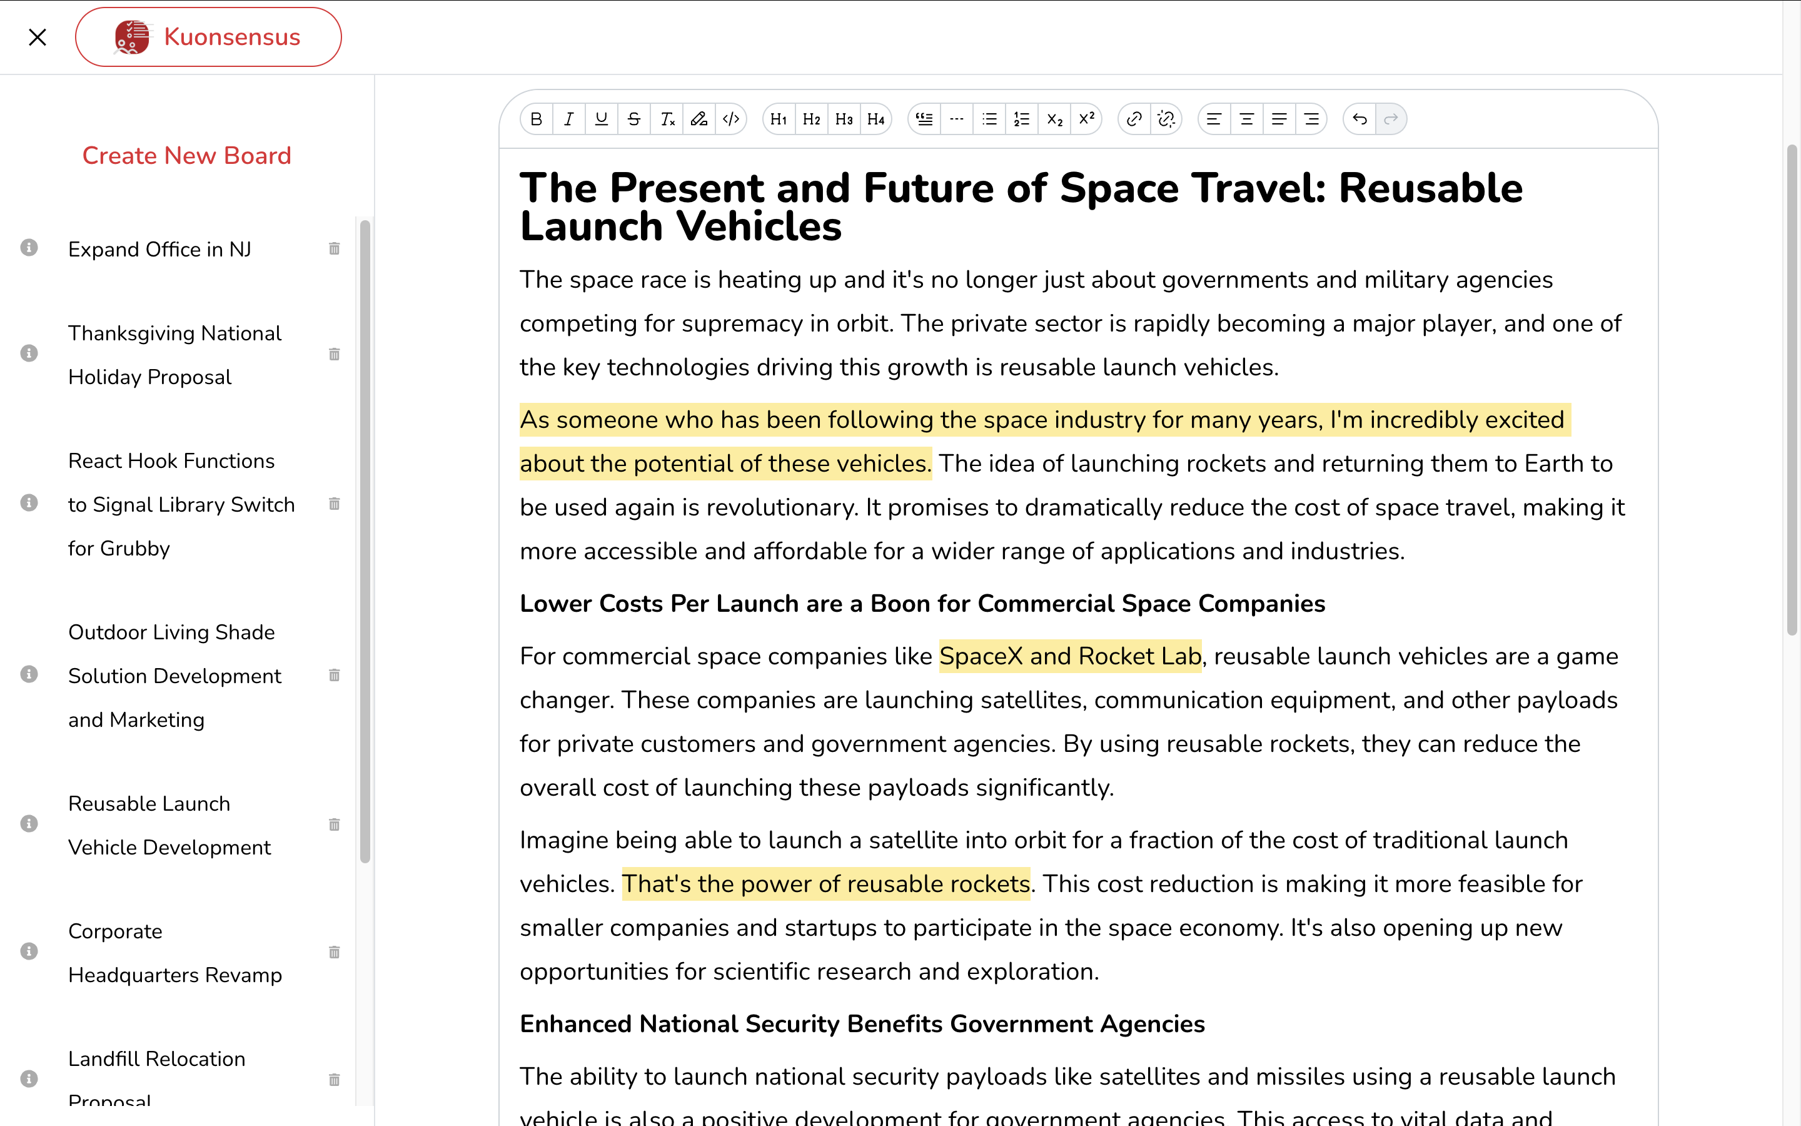Undo the last edit

click(1359, 119)
